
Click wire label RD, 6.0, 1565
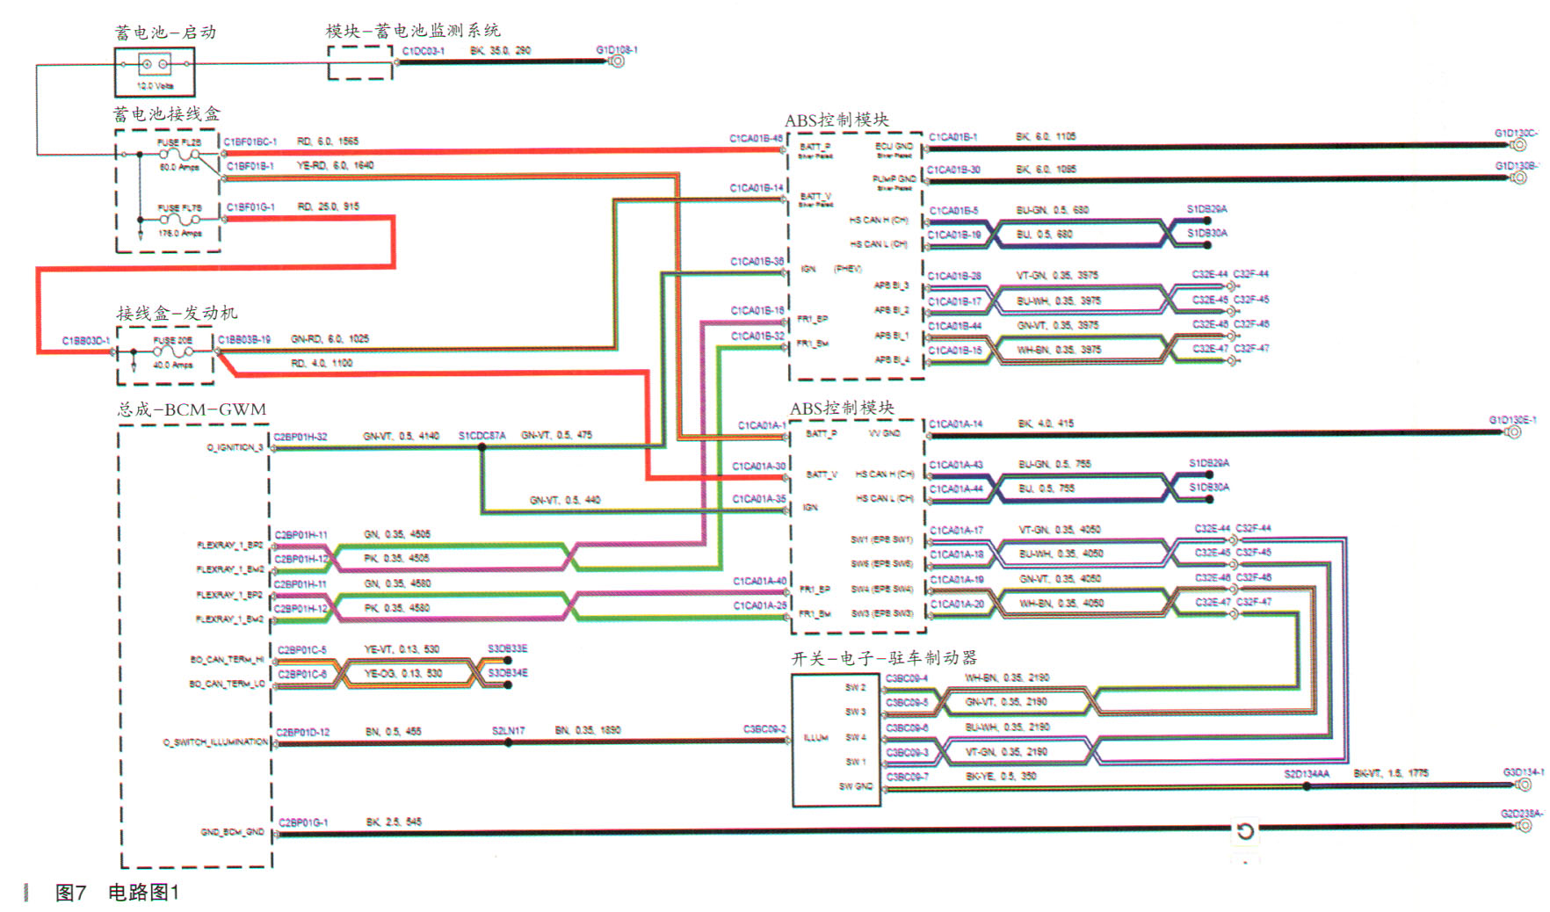328,141
